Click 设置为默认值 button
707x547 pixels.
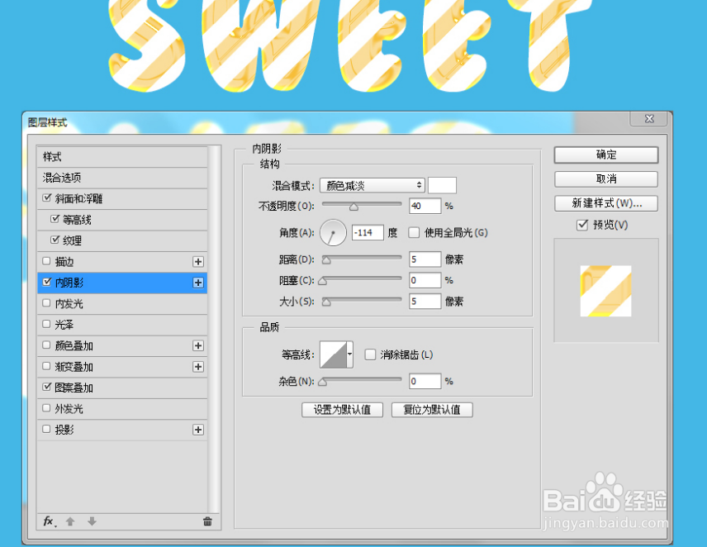click(x=342, y=410)
